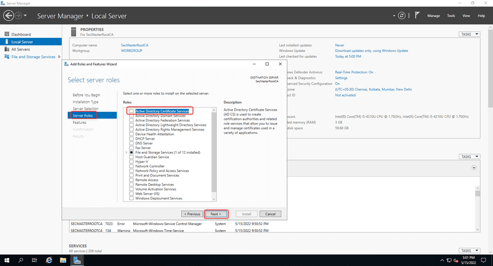Click the All Servers icon in sidebar

pos(7,49)
